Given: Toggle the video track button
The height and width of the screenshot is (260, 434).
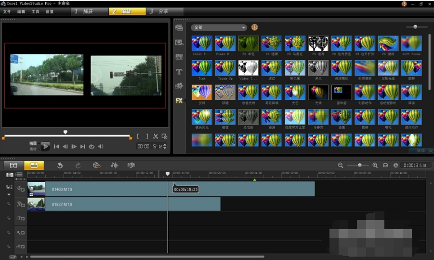Looking at the screenshot, I should (x=21, y=189).
